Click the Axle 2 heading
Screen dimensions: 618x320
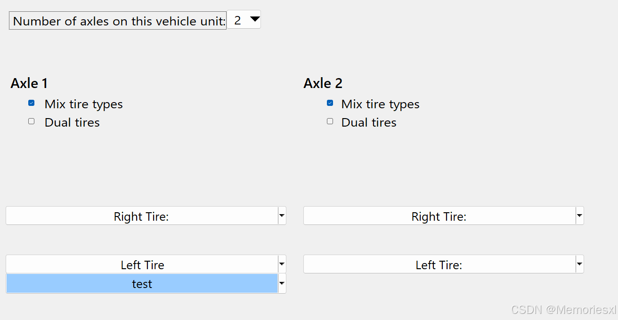(x=323, y=83)
